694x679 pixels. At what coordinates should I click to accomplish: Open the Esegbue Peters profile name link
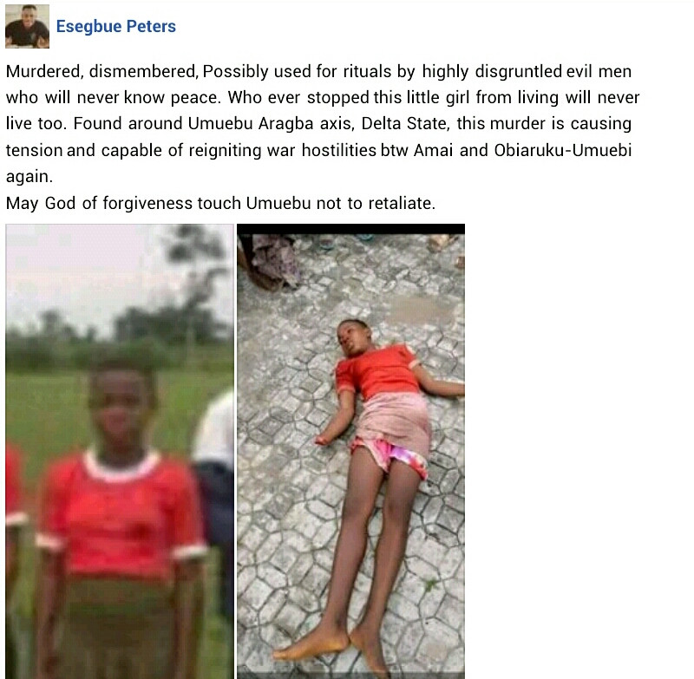[x=116, y=26]
